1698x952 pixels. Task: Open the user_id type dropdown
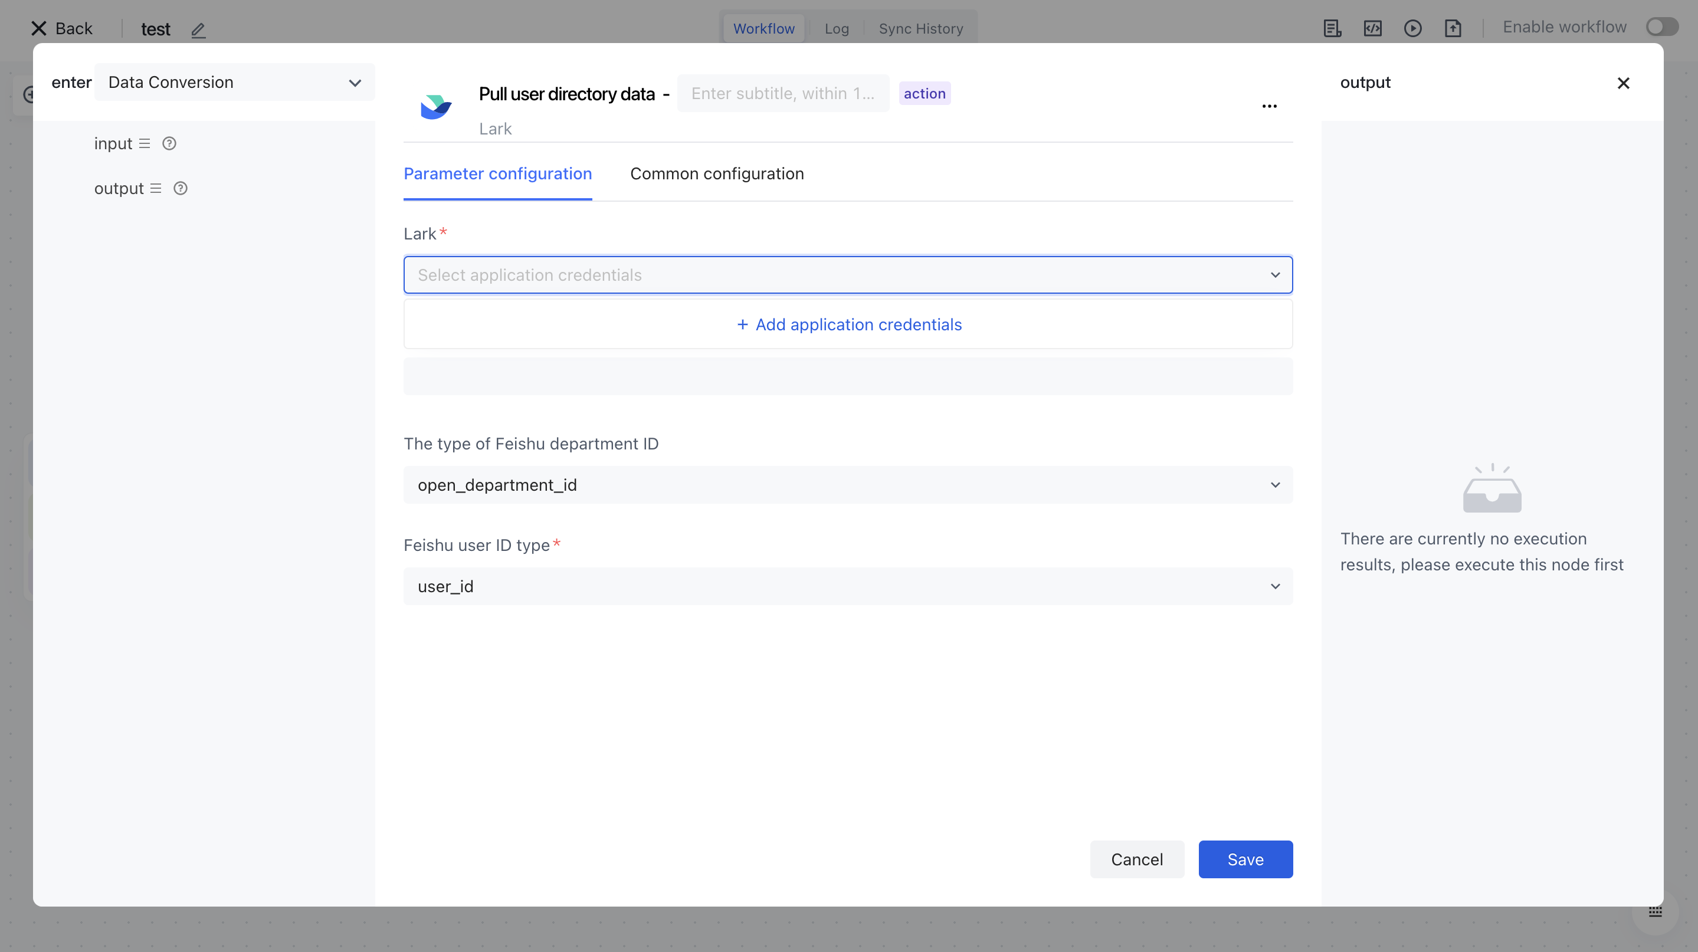(848, 586)
